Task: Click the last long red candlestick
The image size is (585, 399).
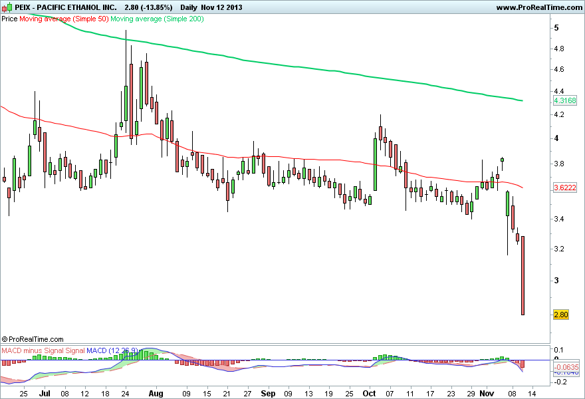Action: click(523, 275)
